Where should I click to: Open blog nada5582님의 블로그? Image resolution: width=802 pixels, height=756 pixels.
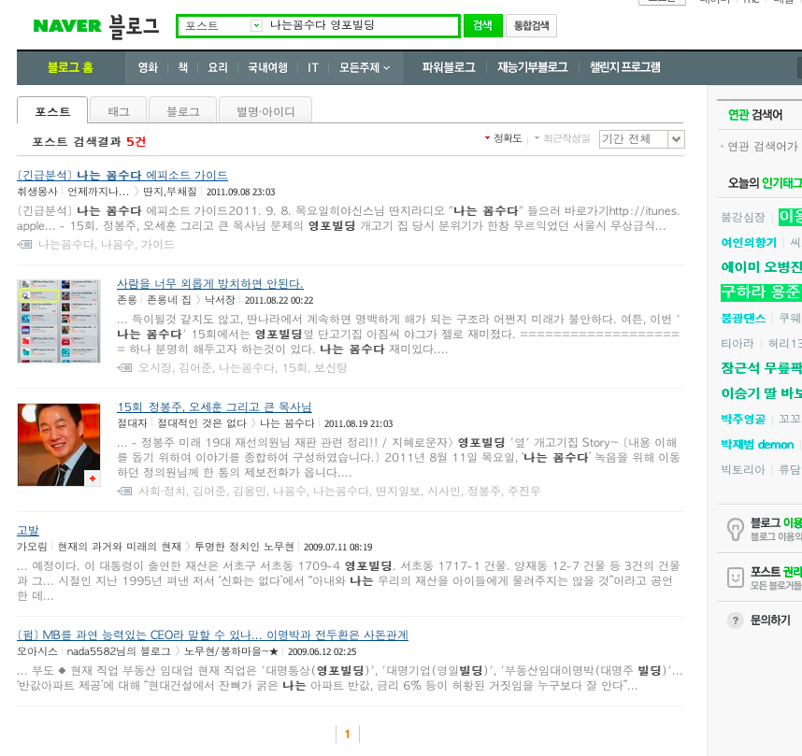click(x=119, y=651)
